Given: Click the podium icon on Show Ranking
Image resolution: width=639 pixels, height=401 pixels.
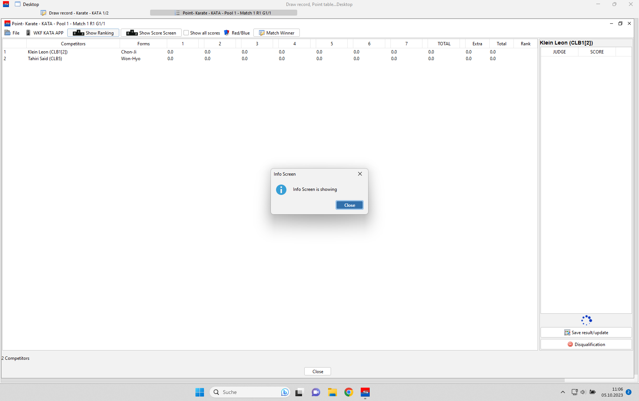Looking at the screenshot, I should (78, 33).
